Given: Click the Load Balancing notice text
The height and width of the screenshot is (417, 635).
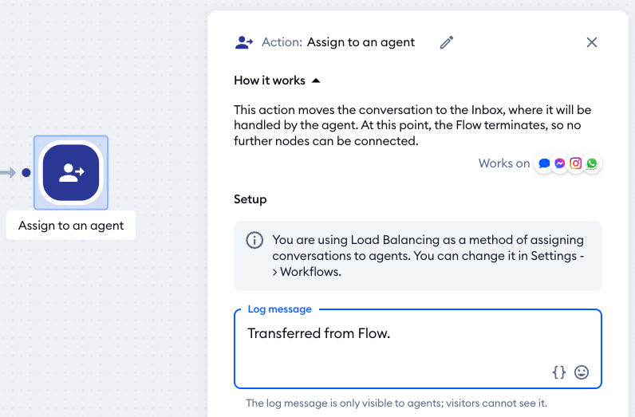Looking at the screenshot, I should 428,255.
